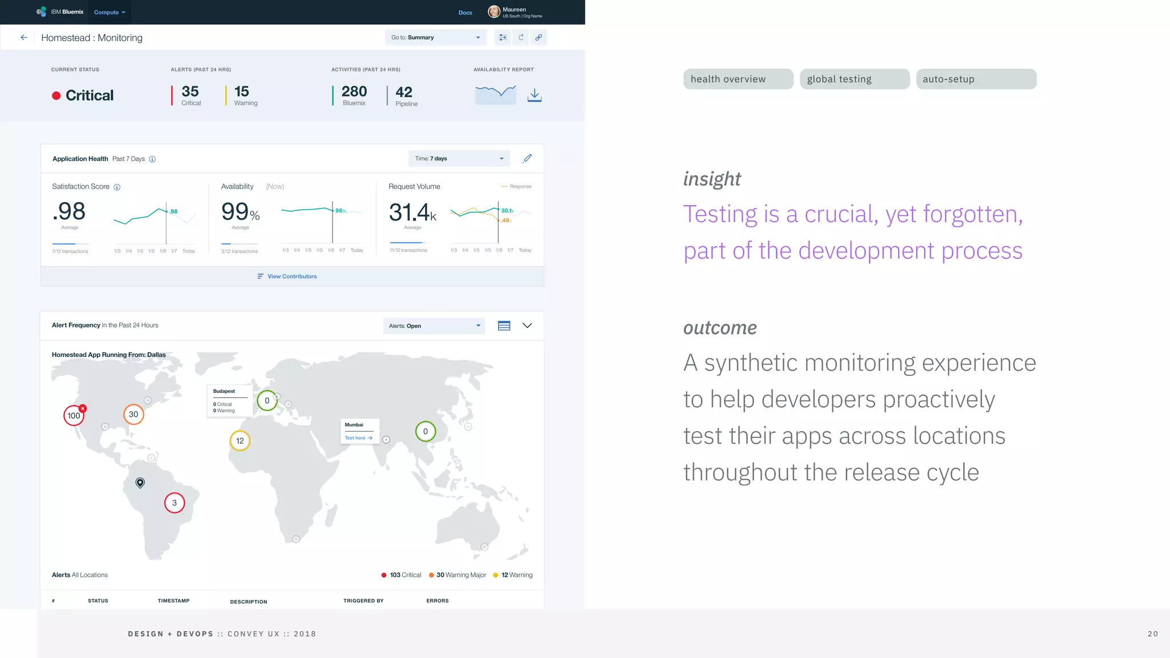1170x658 pixels.
Task: Click the 35 Critical alerts count
Action: click(190, 95)
